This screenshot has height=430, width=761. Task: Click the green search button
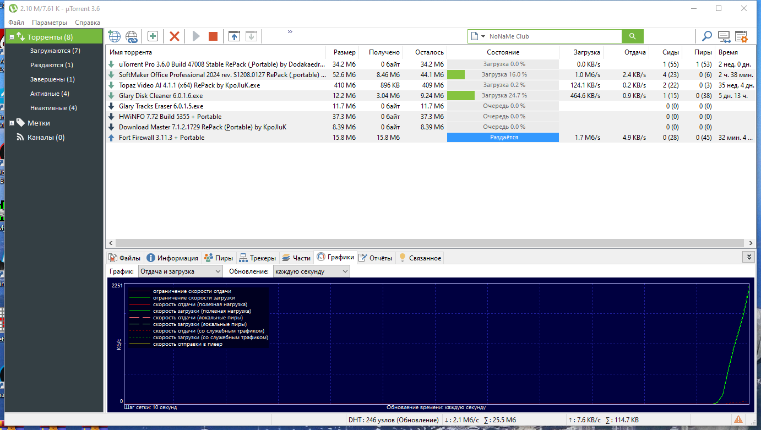pos(633,36)
